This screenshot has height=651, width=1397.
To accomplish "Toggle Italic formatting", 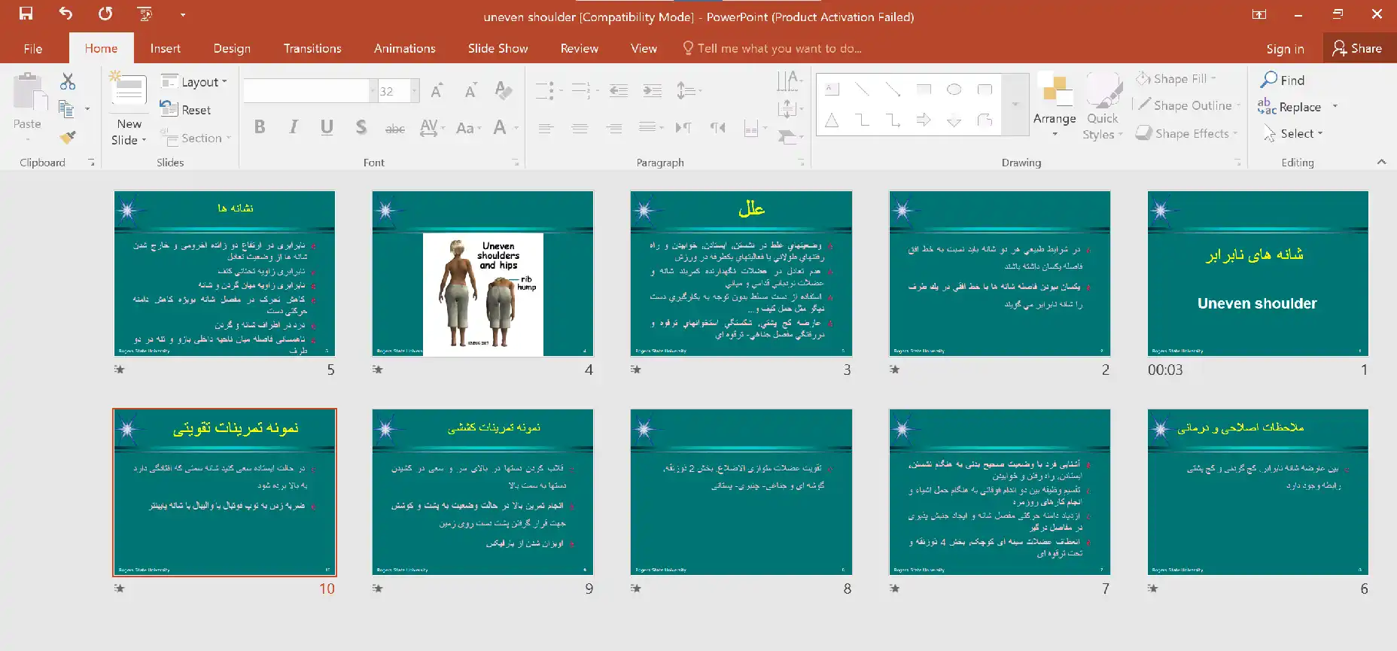I will pyautogui.click(x=294, y=127).
